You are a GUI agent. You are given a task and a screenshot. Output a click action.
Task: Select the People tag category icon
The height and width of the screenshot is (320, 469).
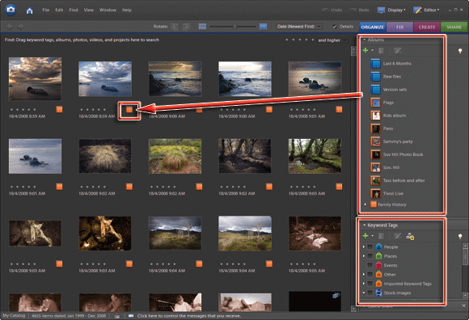pos(378,246)
